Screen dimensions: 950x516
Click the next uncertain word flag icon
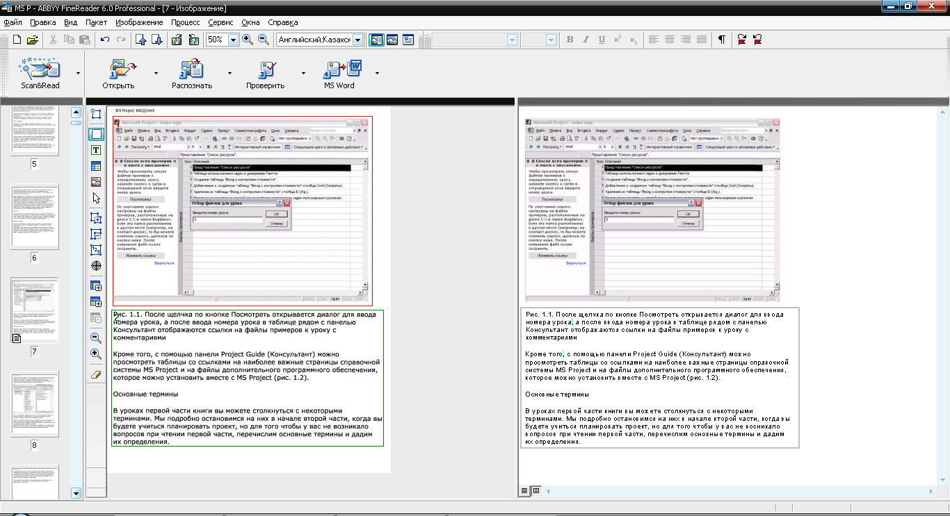click(x=742, y=40)
